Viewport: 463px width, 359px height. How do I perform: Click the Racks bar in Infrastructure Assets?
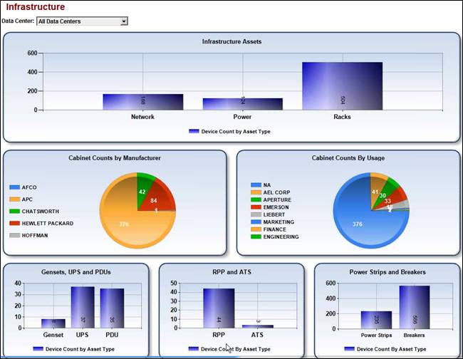point(342,86)
